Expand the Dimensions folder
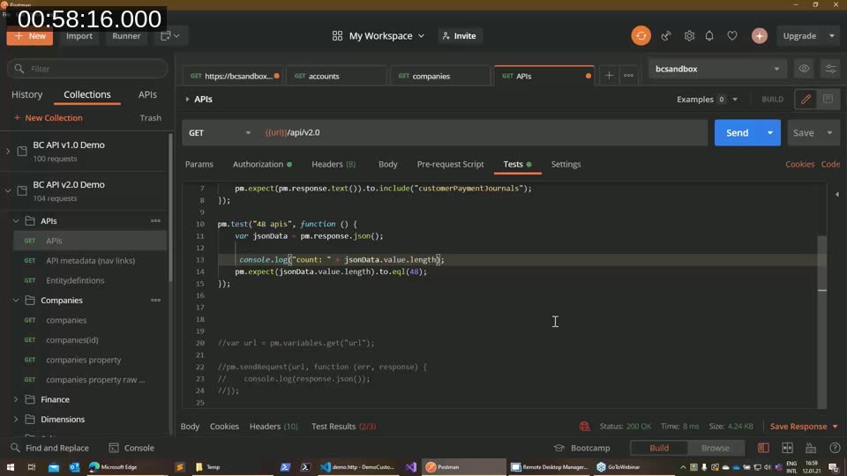Viewport: 847px width, 476px height. 16,420
